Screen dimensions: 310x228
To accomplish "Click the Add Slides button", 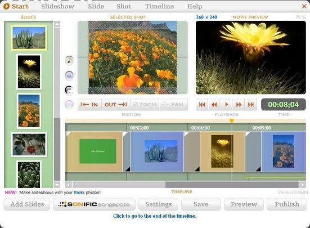I will (27, 204).
